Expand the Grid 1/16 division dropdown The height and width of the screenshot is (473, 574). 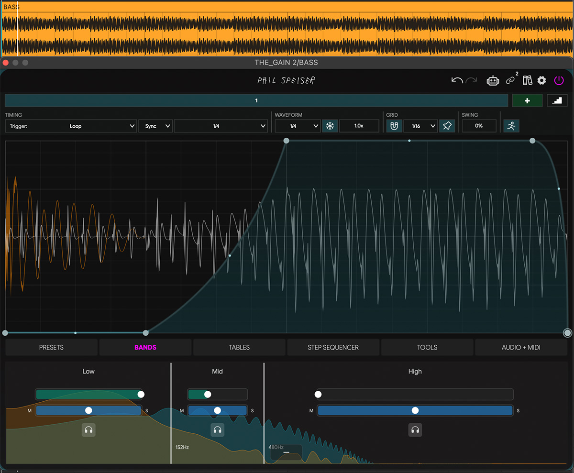click(x=420, y=126)
